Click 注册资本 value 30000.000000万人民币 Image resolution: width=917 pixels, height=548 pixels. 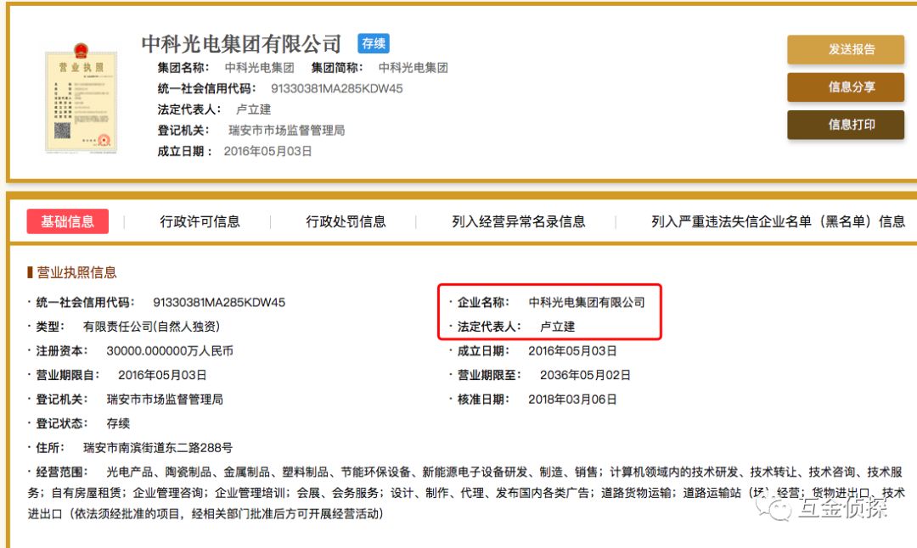coord(170,351)
